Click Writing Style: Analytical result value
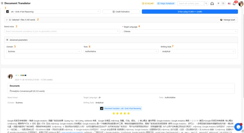Image resolution: width=244 pixels, height=133 pixels. click(x=99, y=102)
